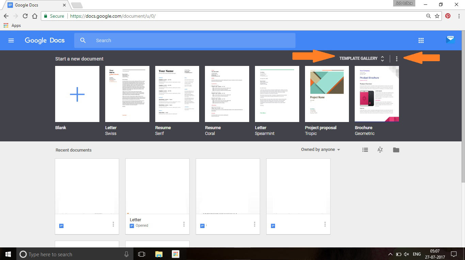Open AZ sort options
Viewport: 465px width, 260px height.
(x=380, y=150)
